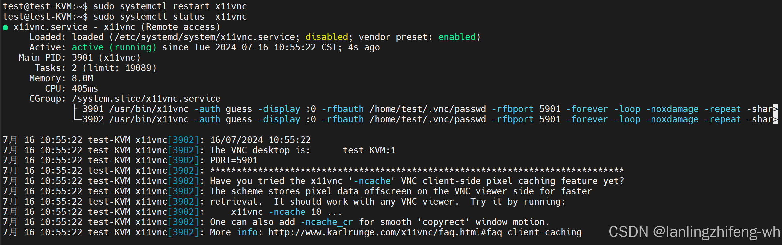Viewport: 782px width, 245px height.
Task: Click the '-ncache' option in quotes
Action: click(x=372, y=181)
